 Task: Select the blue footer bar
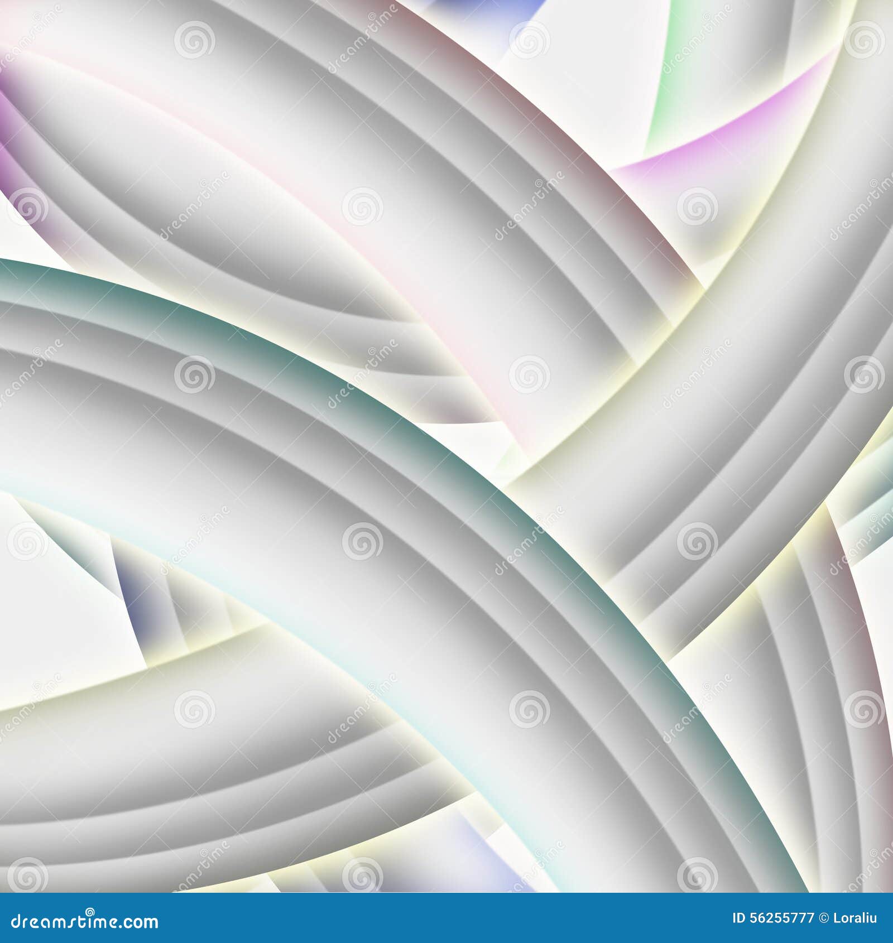446,918
